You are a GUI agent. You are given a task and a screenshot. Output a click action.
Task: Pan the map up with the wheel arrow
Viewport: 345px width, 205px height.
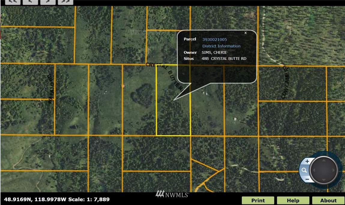click(324, 160)
